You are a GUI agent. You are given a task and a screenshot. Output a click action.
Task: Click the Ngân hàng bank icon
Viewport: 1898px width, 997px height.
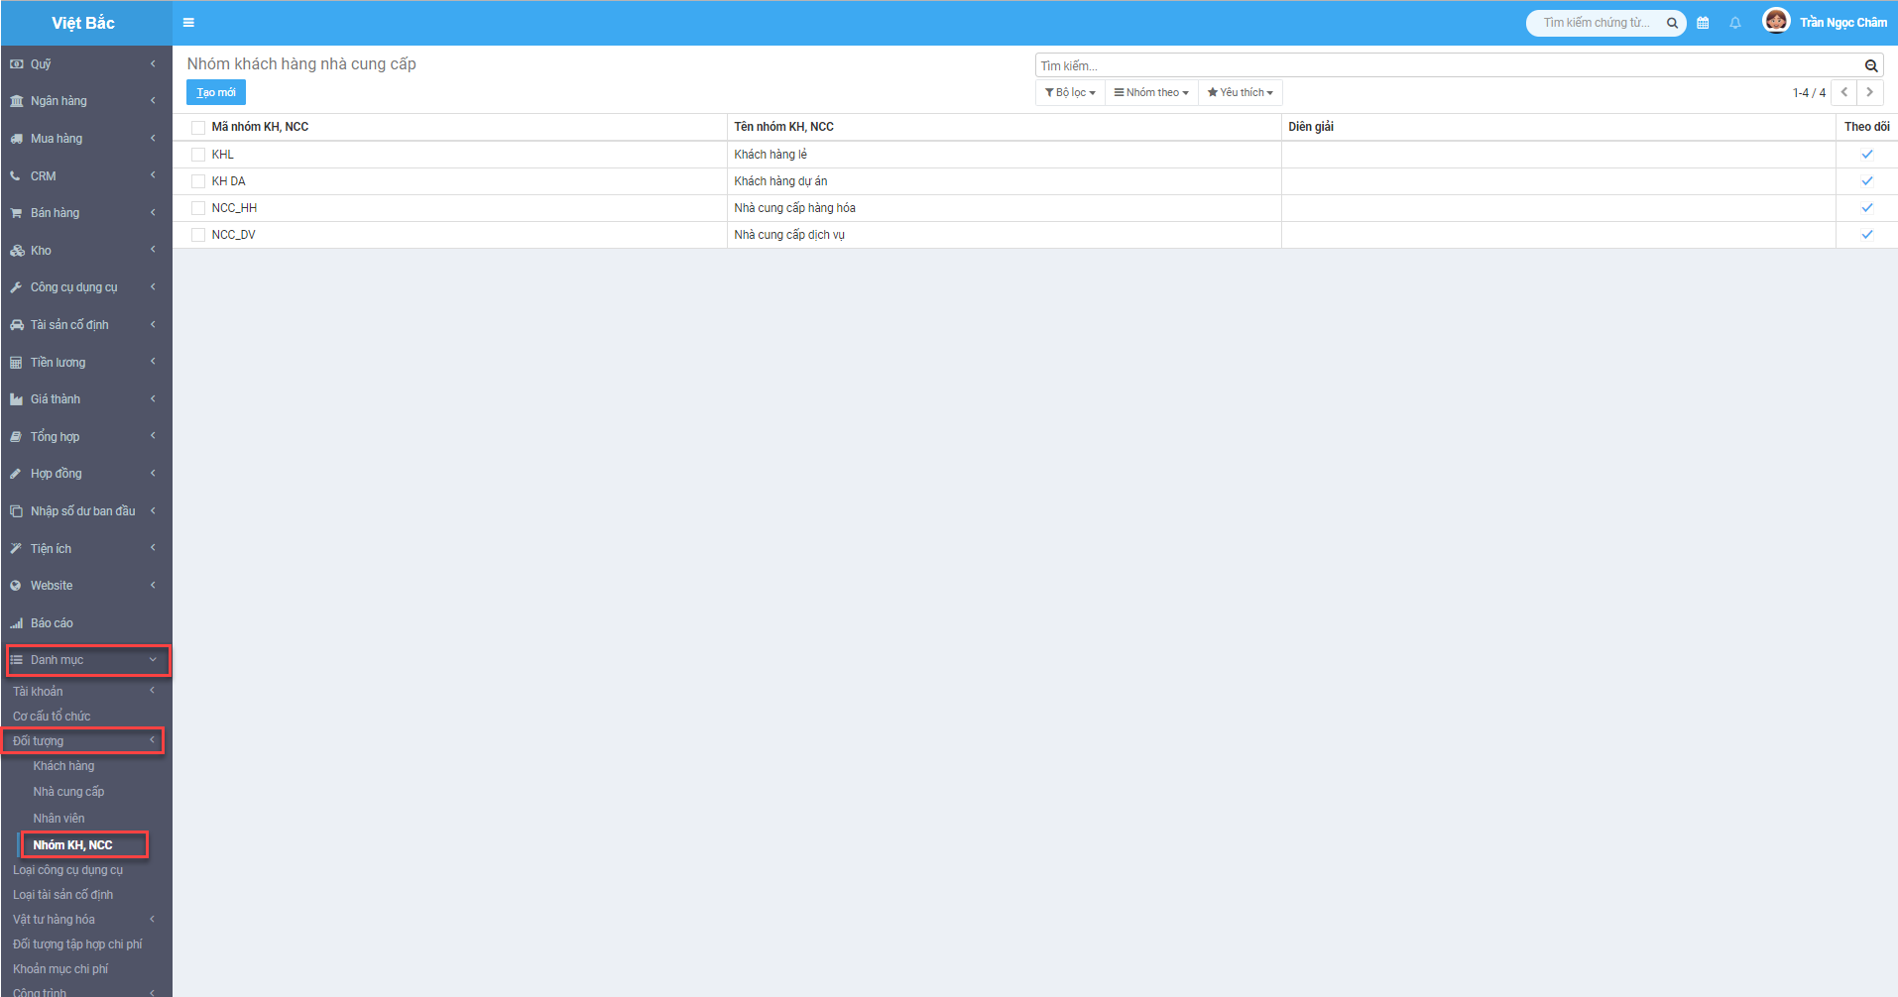point(16,101)
